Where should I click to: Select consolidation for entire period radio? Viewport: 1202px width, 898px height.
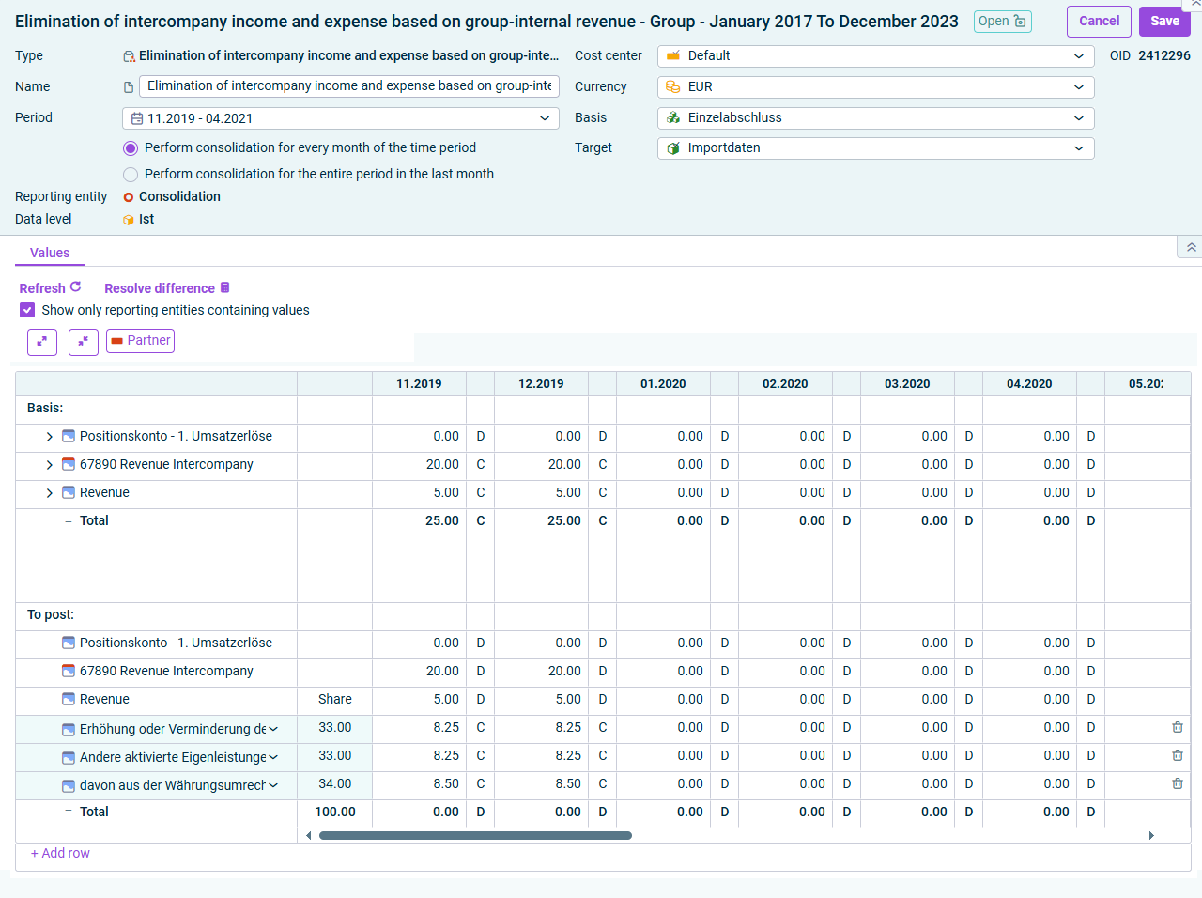tap(131, 175)
